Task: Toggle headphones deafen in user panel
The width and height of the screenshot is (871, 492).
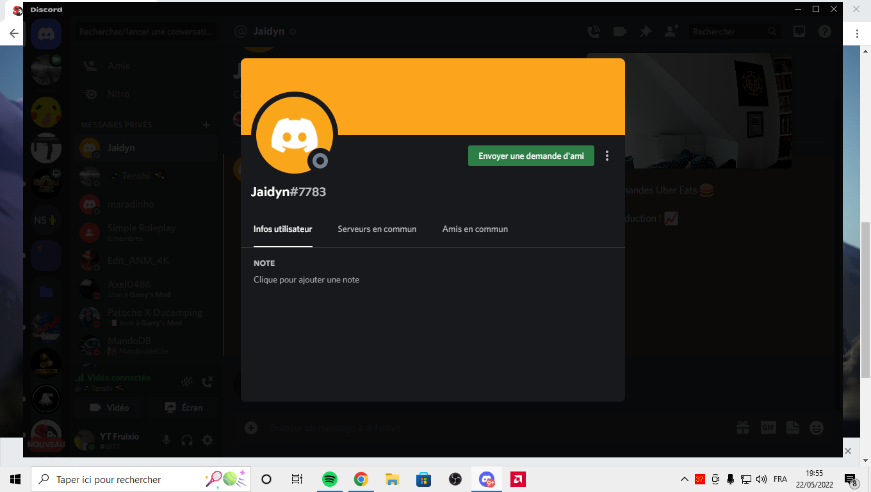Action: coord(187,440)
